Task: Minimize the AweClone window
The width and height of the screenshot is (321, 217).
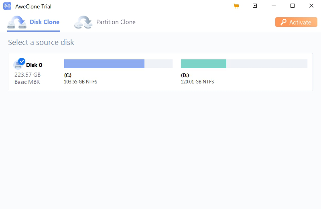Action: click(274, 6)
